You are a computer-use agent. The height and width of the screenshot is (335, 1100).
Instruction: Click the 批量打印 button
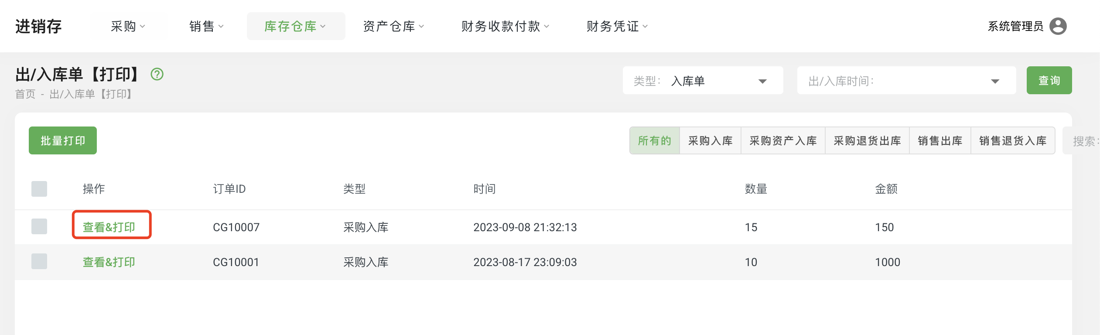[63, 140]
